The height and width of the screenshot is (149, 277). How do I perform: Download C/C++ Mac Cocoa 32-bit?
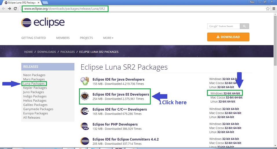coord(228,113)
